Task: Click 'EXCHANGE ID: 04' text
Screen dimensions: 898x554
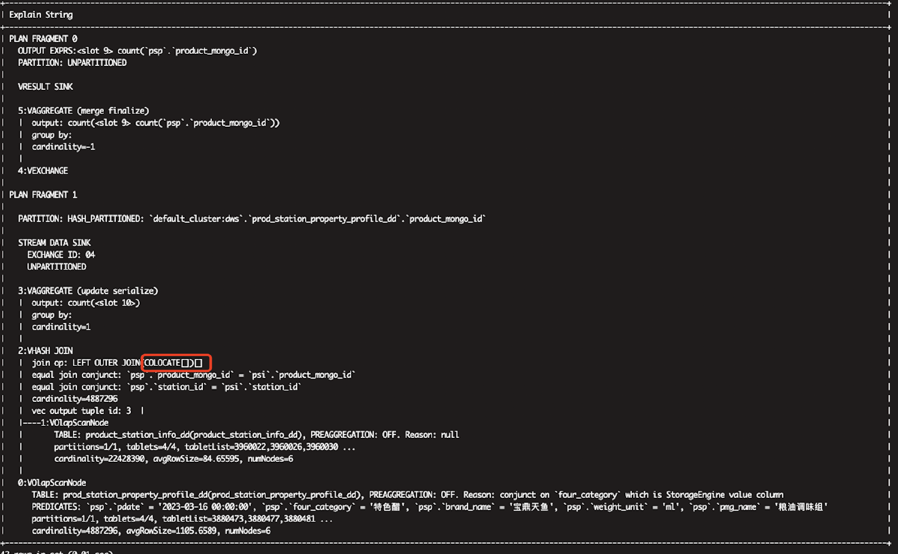Action: pos(61,255)
